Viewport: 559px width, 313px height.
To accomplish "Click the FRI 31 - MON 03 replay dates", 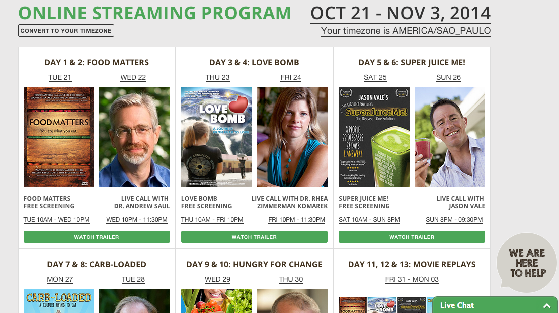I will point(412,279).
